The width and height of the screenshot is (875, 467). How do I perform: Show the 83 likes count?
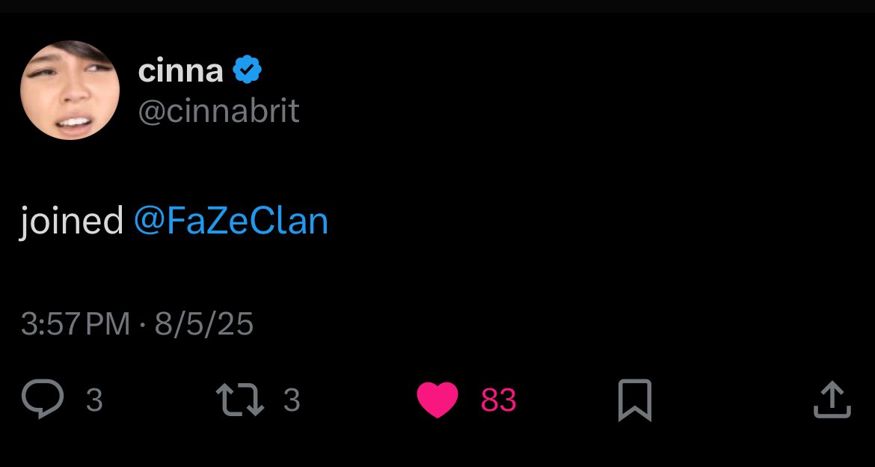(498, 400)
